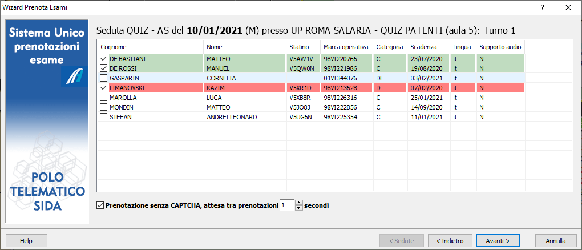Click the Marca operativa column header
Image resolution: width=582 pixels, height=250 pixels.
[346, 46]
